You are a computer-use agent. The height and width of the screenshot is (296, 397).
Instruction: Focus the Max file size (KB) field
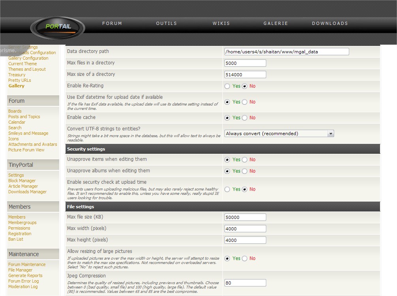(x=245, y=217)
